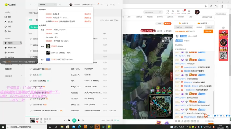The image size is (231, 129).
Task: Skip to next track in QQ Music
Action: click(x=79, y=120)
